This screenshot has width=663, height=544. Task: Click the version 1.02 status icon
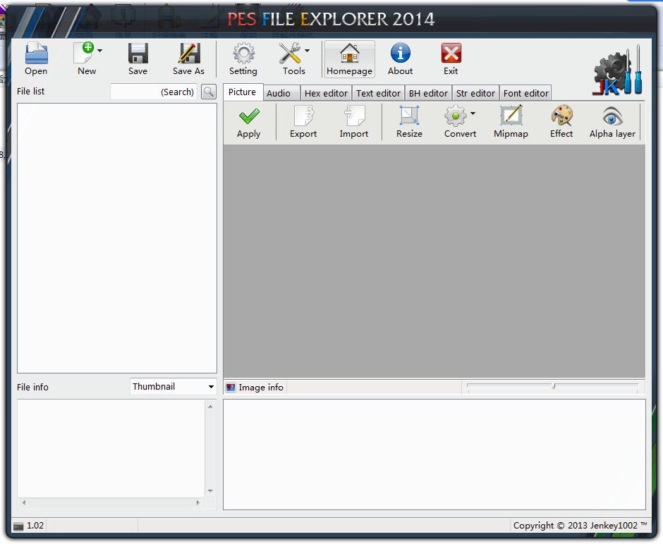tap(18, 526)
